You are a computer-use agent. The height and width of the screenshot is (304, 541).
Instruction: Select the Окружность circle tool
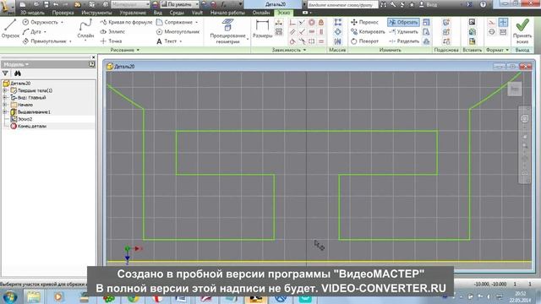[x=41, y=22]
